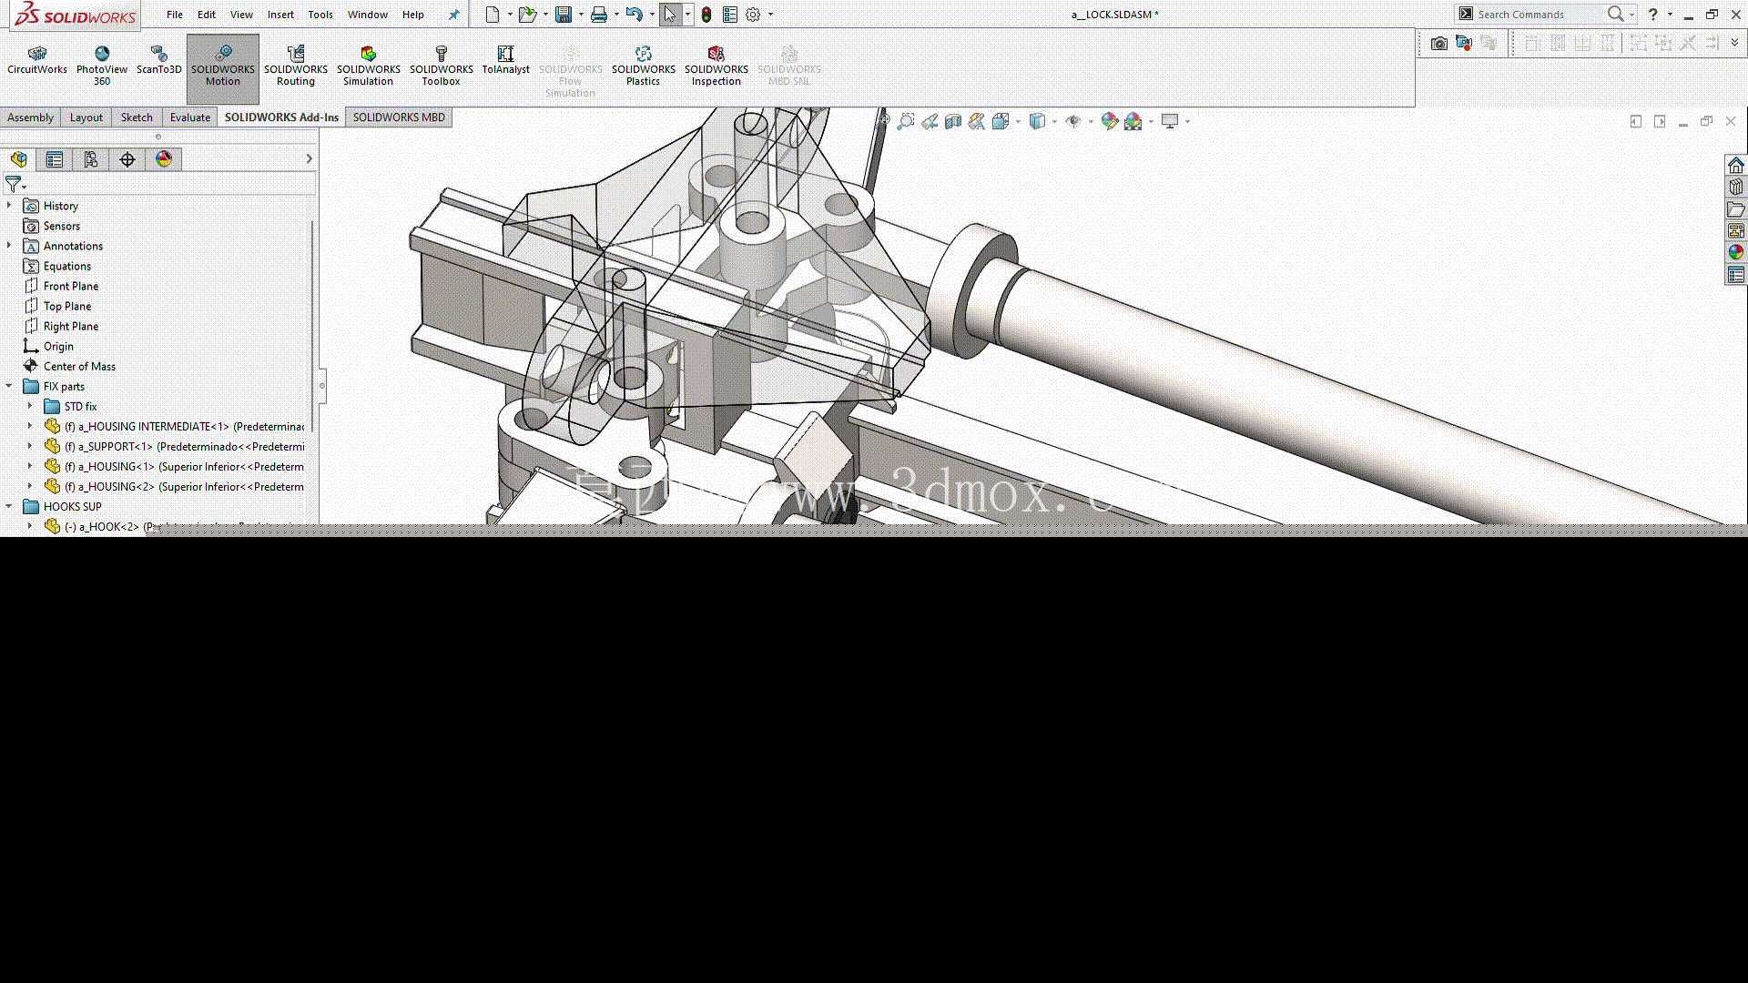This screenshot has height=983, width=1748.
Task: Open DimXpertManager tab
Action: (x=127, y=159)
